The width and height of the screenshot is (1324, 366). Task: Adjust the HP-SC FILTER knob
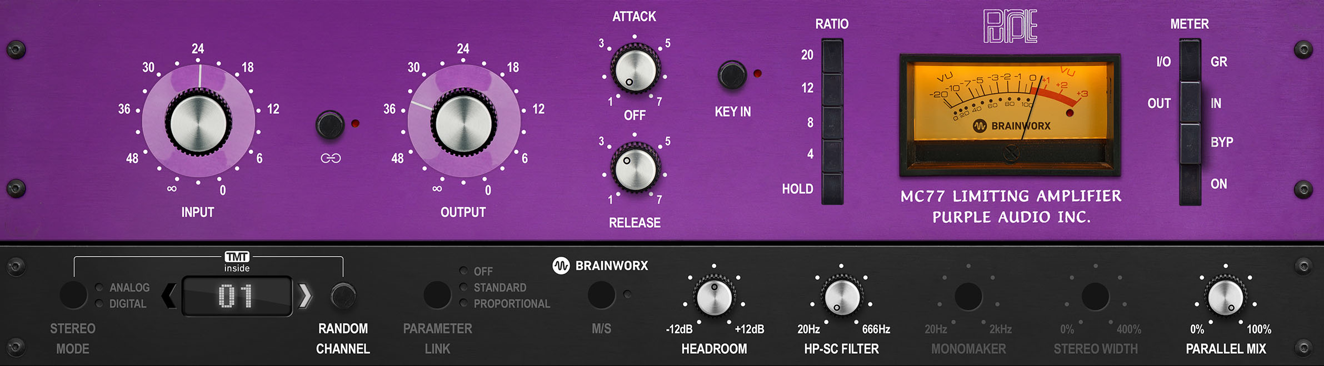click(841, 297)
